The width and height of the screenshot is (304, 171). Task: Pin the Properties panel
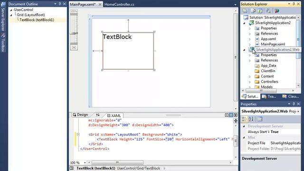click(x=294, y=104)
